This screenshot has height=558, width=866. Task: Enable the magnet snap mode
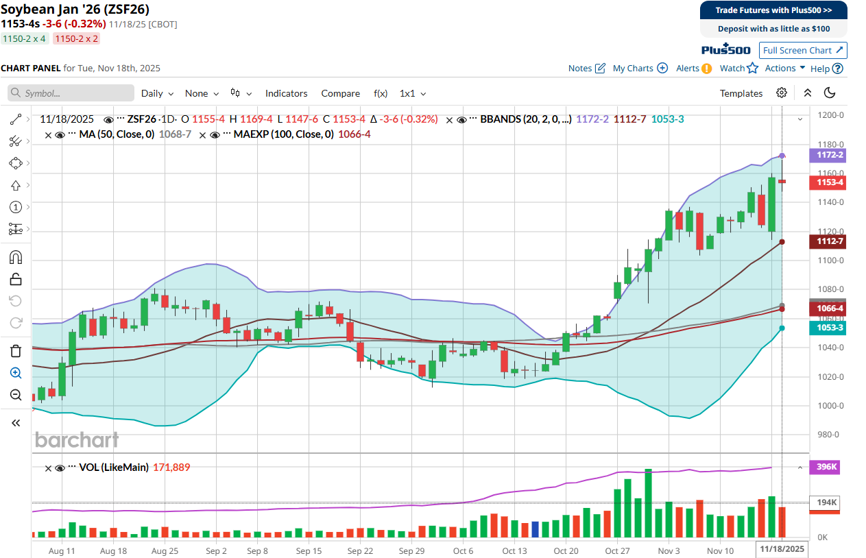15,257
